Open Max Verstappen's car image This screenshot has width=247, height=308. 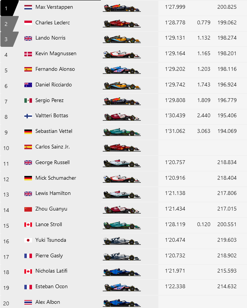[x=121, y=8]
